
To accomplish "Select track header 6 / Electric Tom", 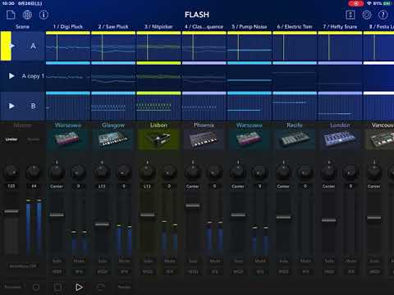I will [295, 26].
